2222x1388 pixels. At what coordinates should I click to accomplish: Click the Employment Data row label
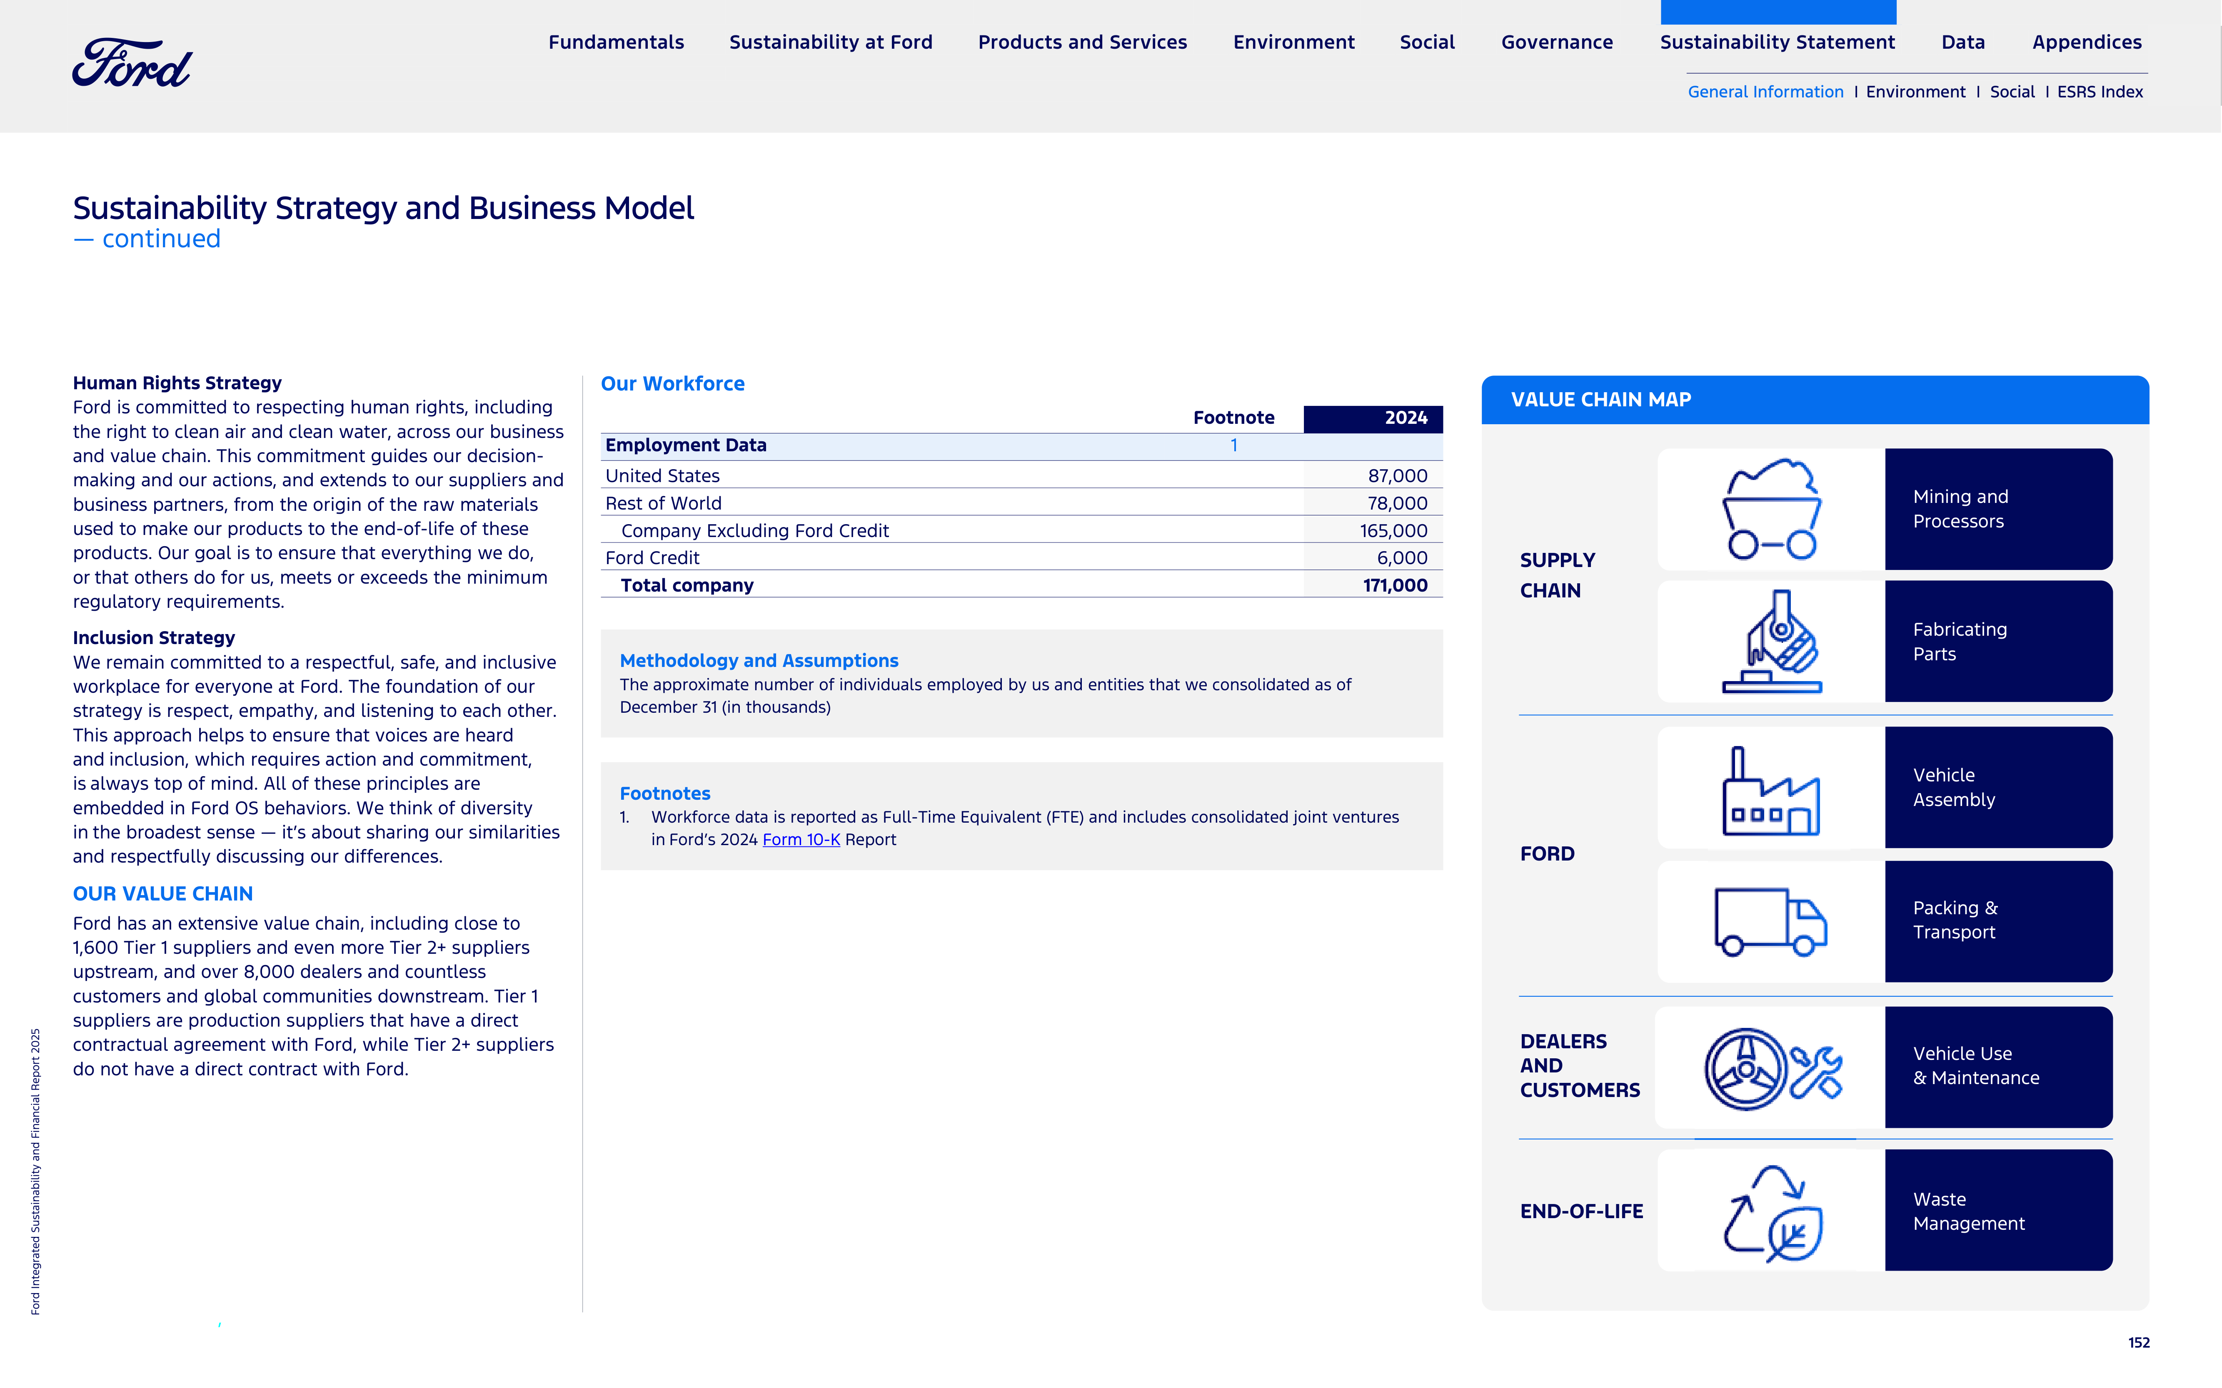(x=685, y=445)
